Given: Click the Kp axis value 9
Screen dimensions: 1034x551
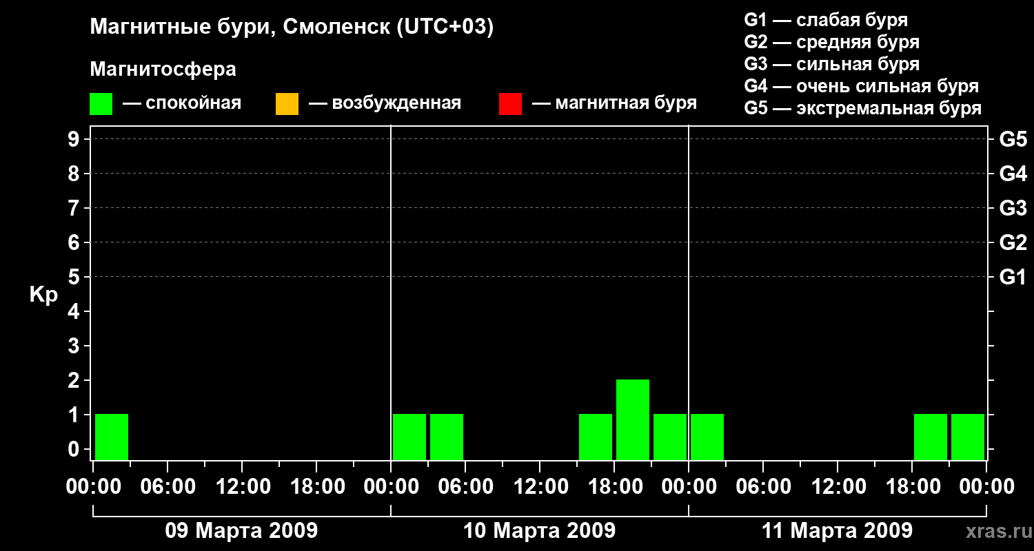Looking at the screenshot, I should [x=75, y=139].
